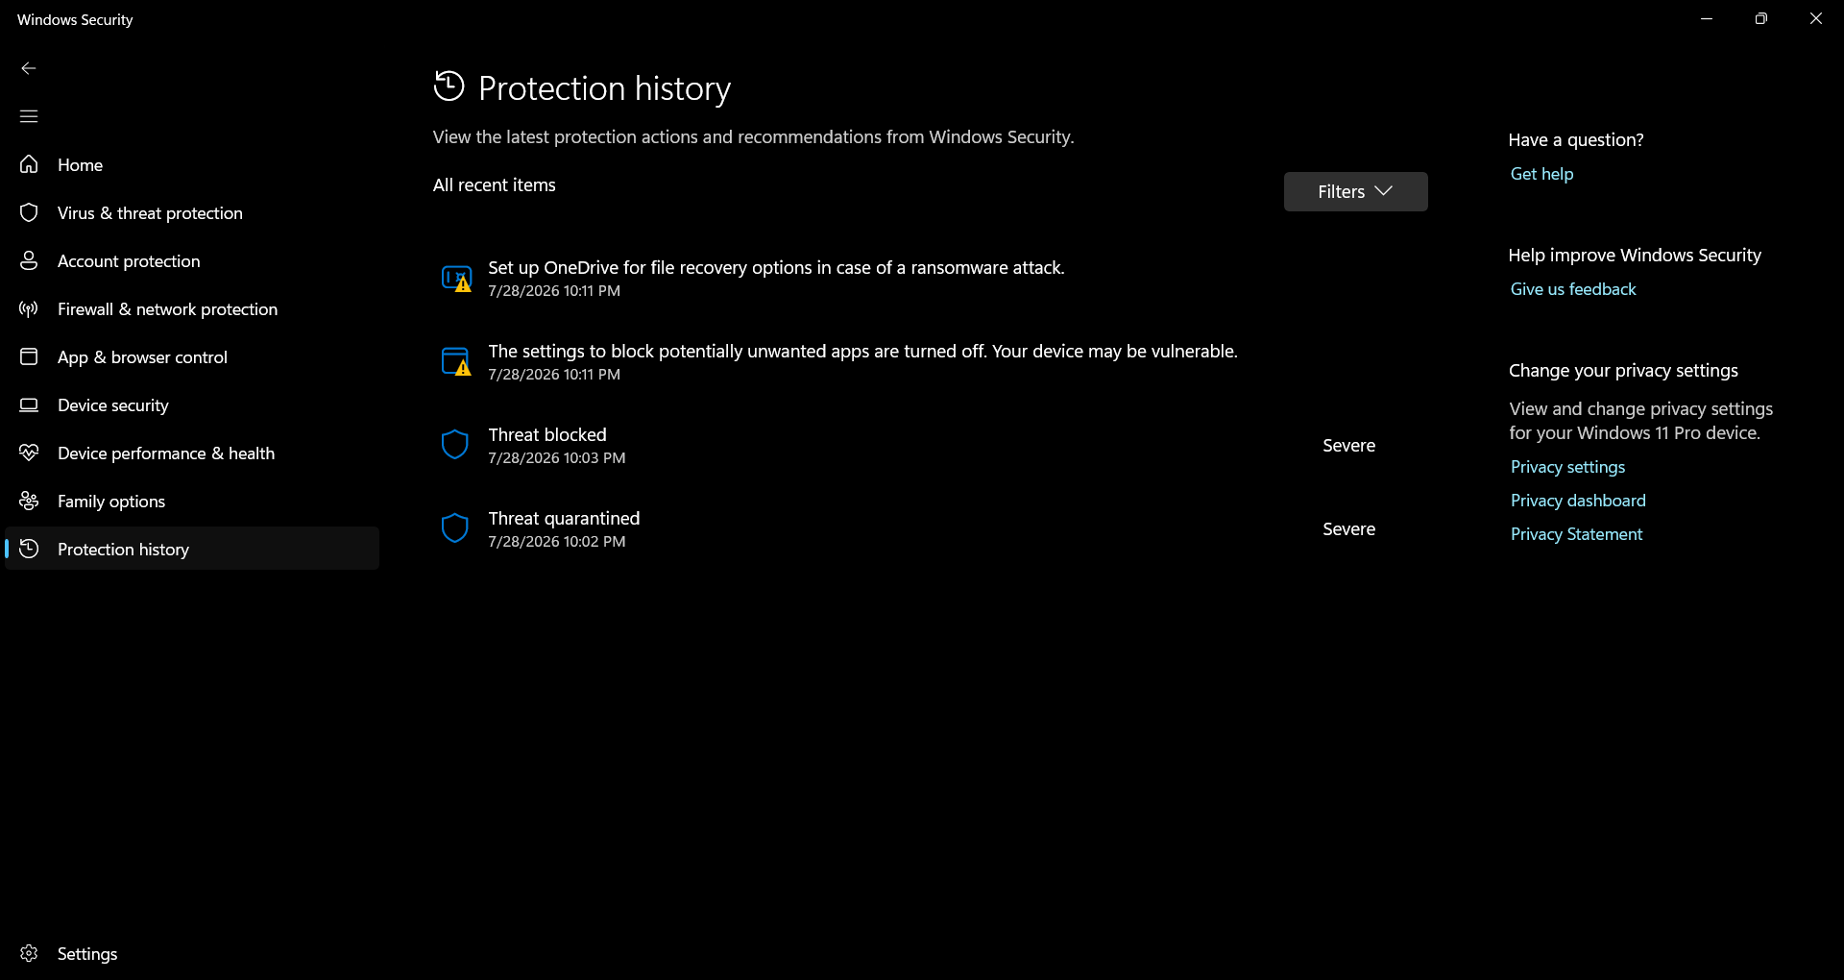Screen dimensions: 1844x980
Task: Navigate to Device security
Action: click(x=192, y=404)
